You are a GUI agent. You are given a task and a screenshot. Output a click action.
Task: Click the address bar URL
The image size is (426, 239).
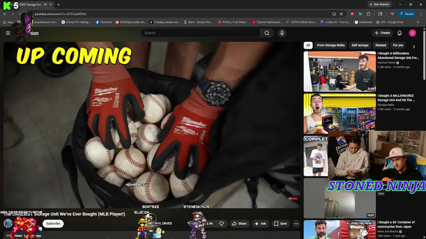coord(61,14)
